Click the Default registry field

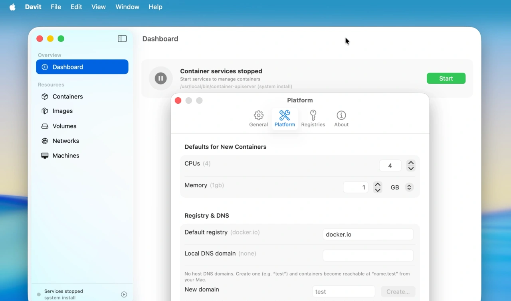pos(368,234)
